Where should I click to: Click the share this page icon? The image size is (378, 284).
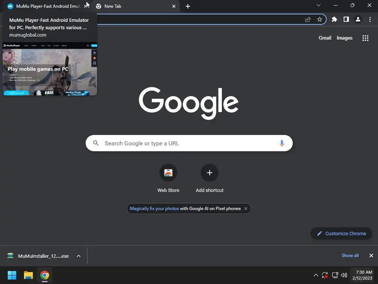[308, 20]
